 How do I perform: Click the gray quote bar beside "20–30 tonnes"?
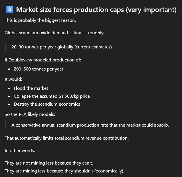tap(5, 47)
